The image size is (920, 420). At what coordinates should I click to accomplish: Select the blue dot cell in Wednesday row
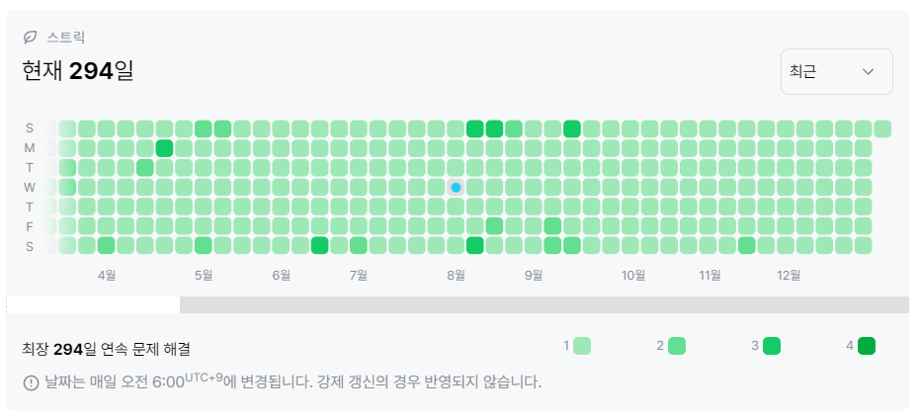point(456,187)
